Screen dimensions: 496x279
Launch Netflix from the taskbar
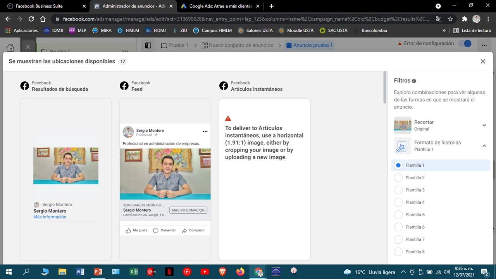coord(169,272)
